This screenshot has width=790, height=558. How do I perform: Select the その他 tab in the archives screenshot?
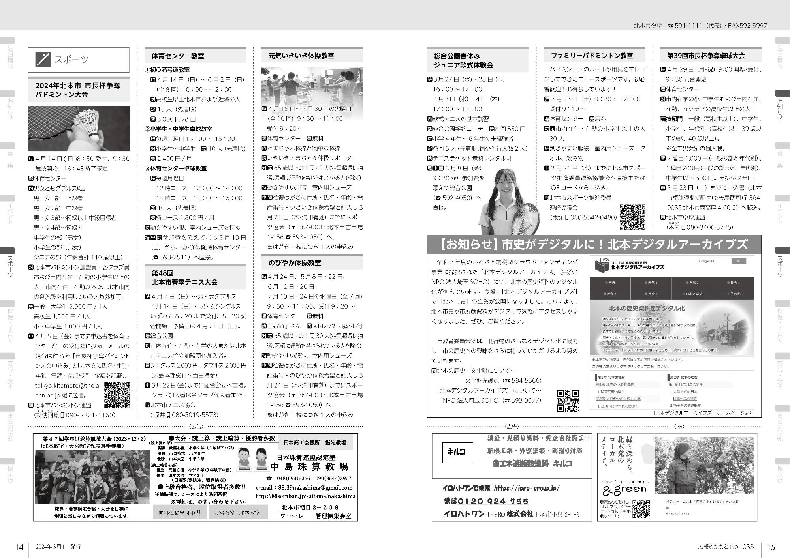coord(734,294)
